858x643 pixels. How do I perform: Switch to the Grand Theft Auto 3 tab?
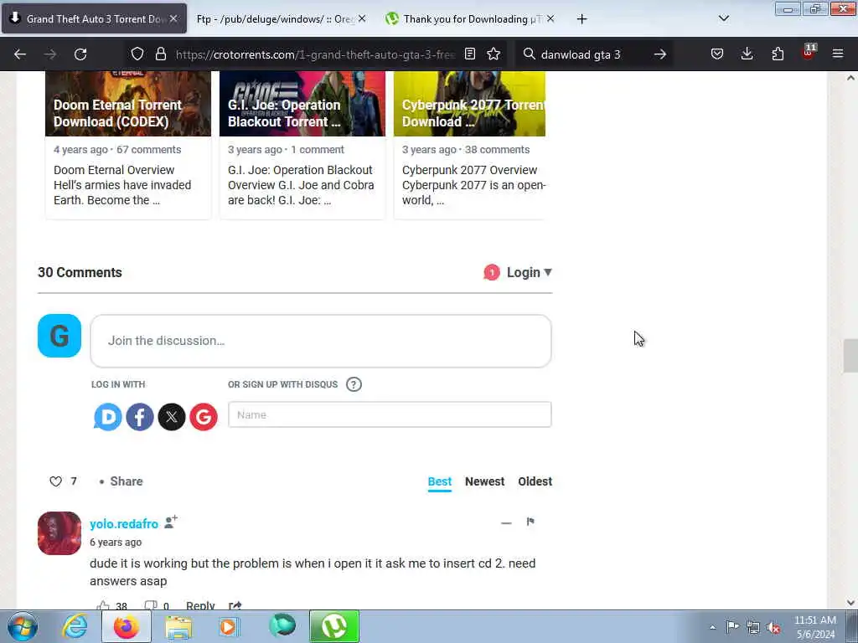coord(95,18)
